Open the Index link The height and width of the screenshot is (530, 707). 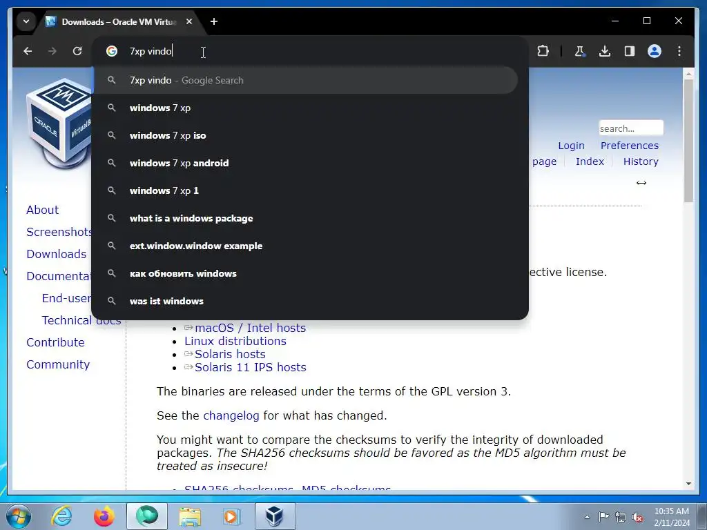pyautogui.click(x=590, y=161)
